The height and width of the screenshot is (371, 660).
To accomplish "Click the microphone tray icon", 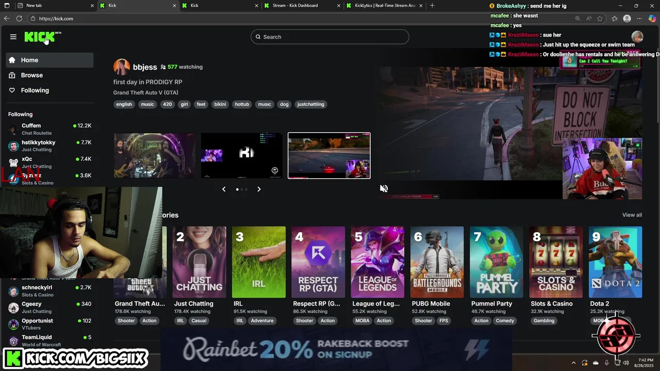I will pyautogui.click(x=606, y=363).
